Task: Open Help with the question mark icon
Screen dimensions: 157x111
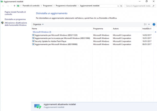Action: click(154, 24)
